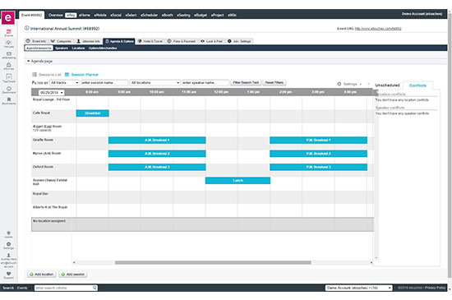Select eMobile in the top menu
This screenshot has height=300, width=452.
coord(100,15)
